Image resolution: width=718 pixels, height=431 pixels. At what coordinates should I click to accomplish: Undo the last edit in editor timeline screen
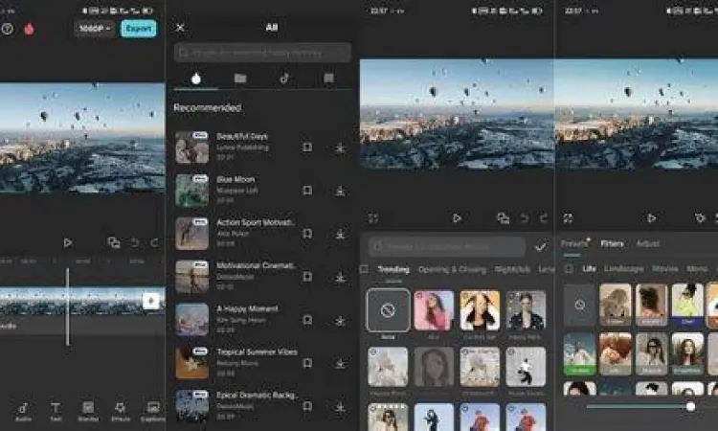(x=135, y=242)
